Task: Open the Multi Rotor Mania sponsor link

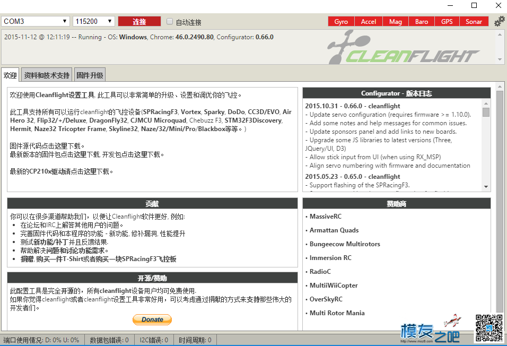Action: coord(337,313)
